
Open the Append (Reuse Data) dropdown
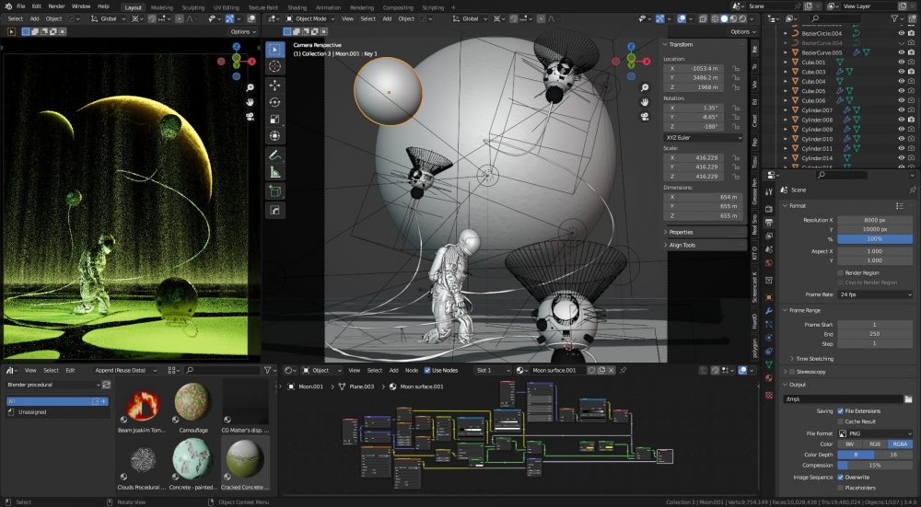click(125, 370)
